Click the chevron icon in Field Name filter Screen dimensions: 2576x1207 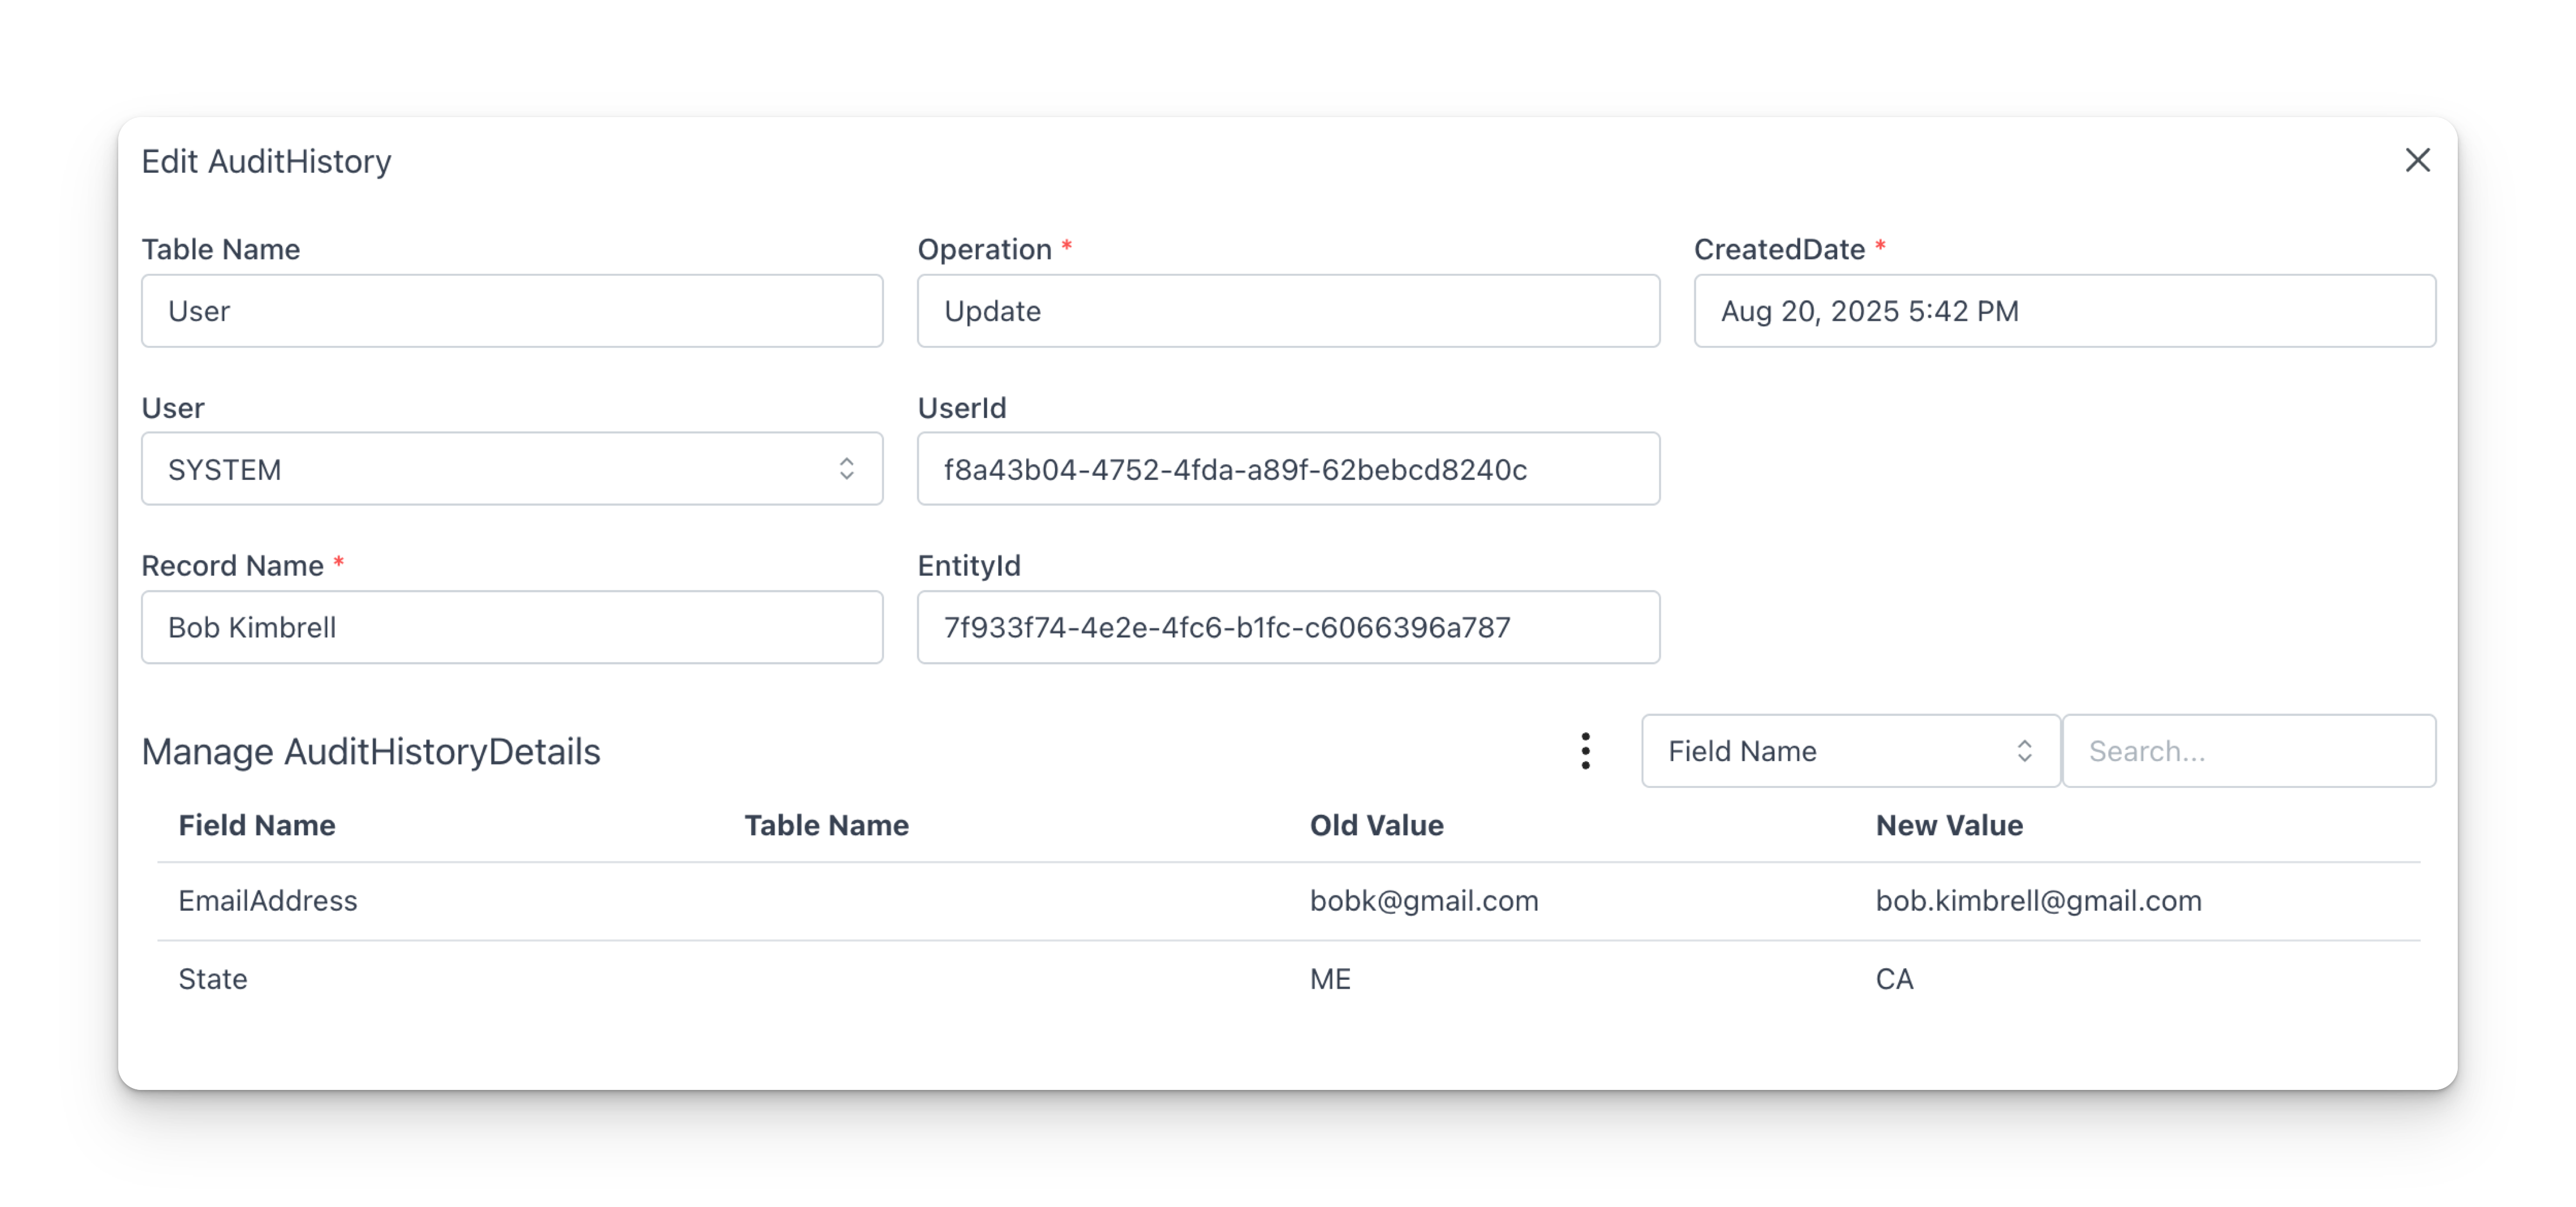[x=2024, y=751]
